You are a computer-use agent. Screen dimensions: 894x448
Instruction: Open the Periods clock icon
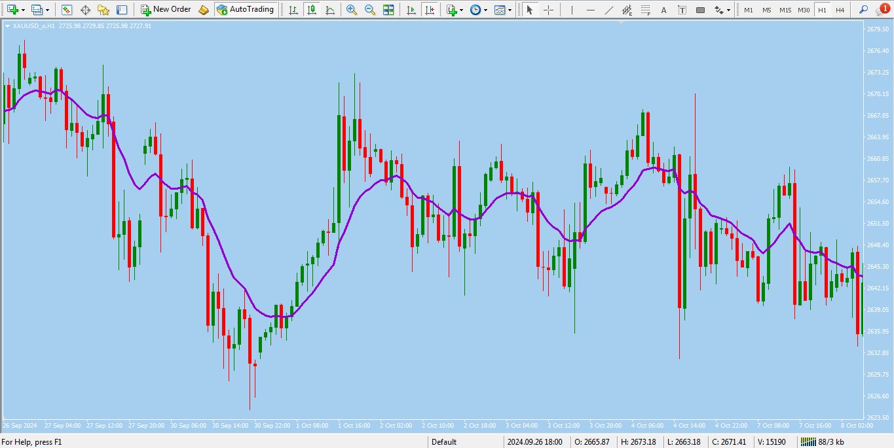tap(475, 10)
